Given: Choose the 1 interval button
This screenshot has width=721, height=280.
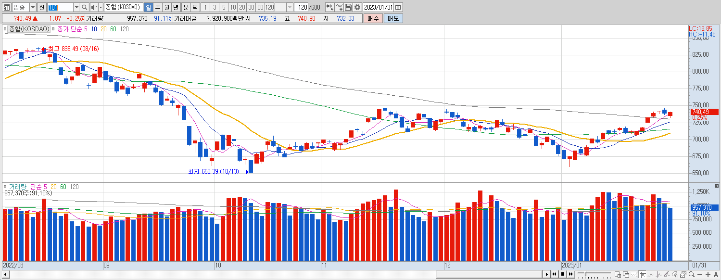Looking at the screenshot, I should coord(205,7).
